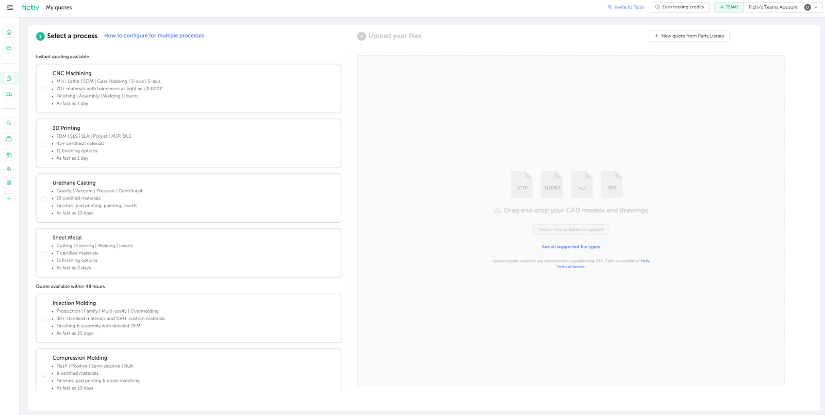Image resolution: width=825 pixels, height=415 pixels.
Task: Click 'Cutting | Forming | Welding | Inserts' line
Action: point(94,246)
